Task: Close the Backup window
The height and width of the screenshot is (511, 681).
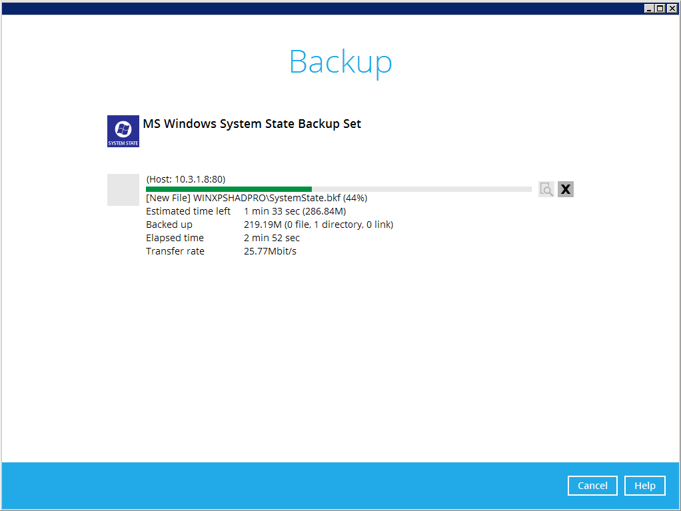Action: (x=672, y=8)
